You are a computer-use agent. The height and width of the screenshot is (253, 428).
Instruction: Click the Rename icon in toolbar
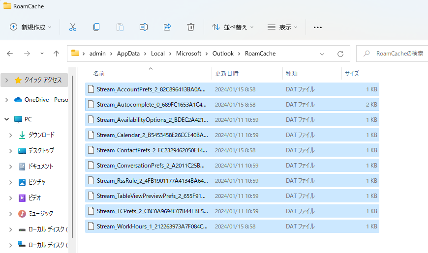point(144,27)
